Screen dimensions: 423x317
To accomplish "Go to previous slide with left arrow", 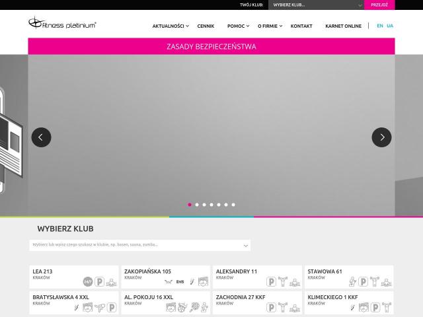I will click(41, 137).
